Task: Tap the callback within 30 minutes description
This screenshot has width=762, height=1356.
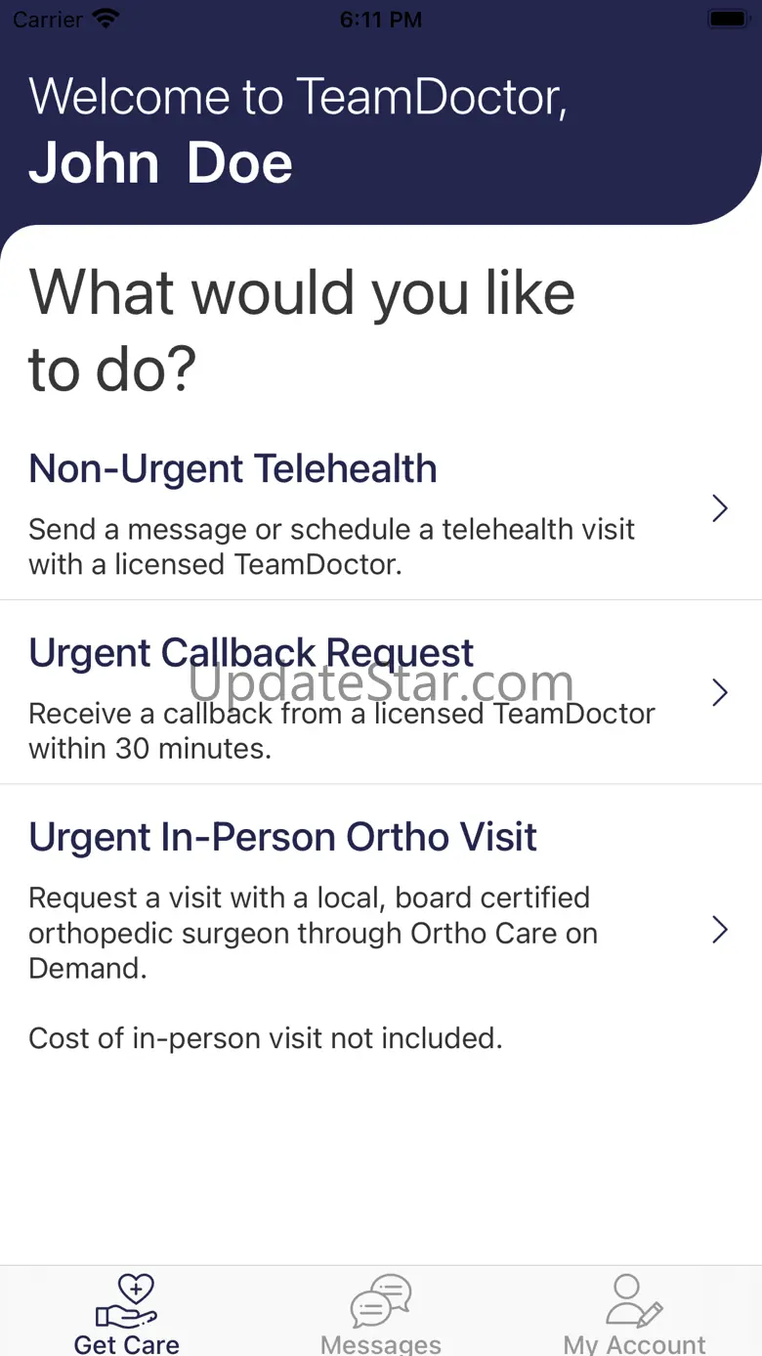Action: [x=341, y=730]
